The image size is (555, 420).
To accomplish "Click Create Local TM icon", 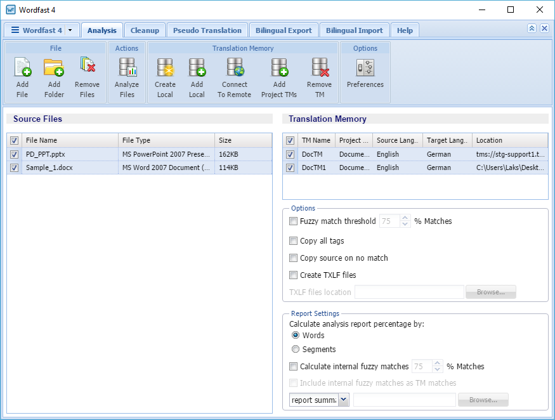I will 165,67.
